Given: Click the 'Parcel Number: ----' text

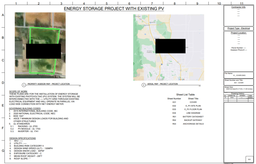Looking at the screenshot, I should [x=238, y=48].
